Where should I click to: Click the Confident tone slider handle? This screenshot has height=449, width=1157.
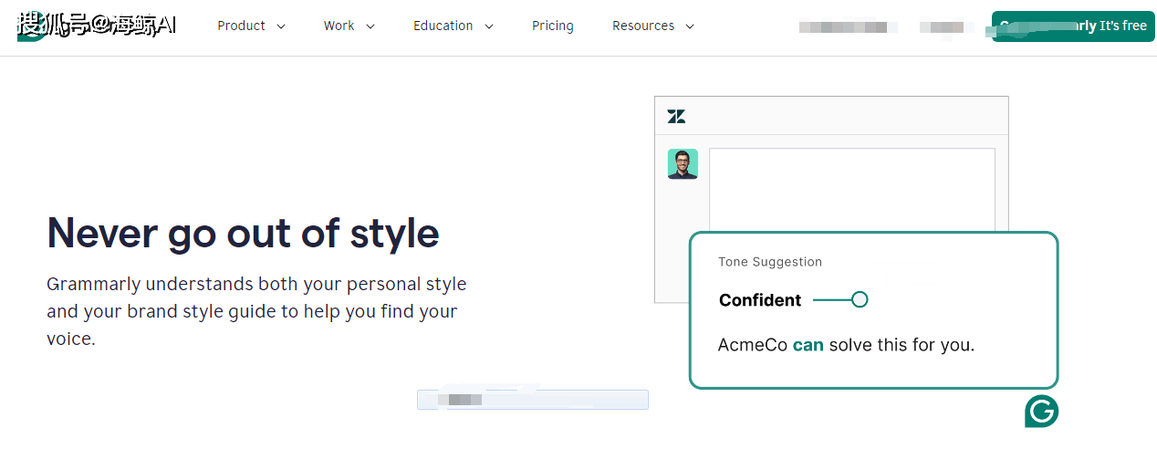point(859,299)
